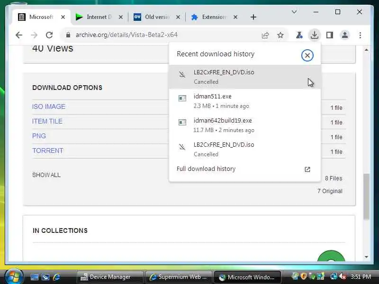The image size is (379, 284).
Task: Click the ITEM TILE download link
Action: click(47, 121)
